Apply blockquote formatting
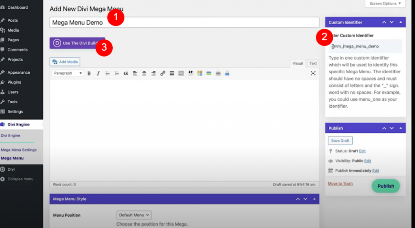The image size is (415, 228). point(126,74)
